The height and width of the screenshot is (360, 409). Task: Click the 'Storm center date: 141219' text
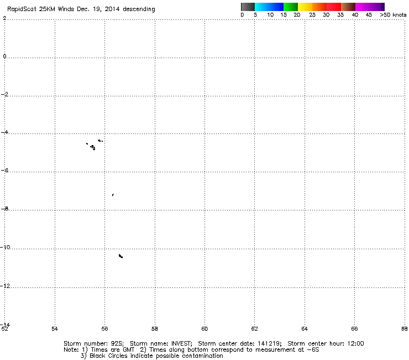pyautogui.click(x=239, y=343)
